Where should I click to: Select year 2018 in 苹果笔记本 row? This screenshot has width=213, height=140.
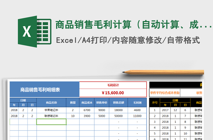point(14,110)
